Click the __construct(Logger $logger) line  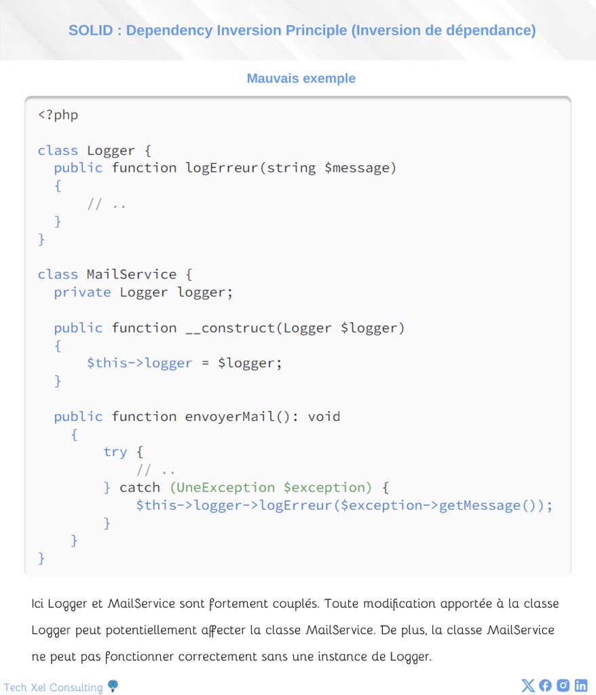point(229,328)
